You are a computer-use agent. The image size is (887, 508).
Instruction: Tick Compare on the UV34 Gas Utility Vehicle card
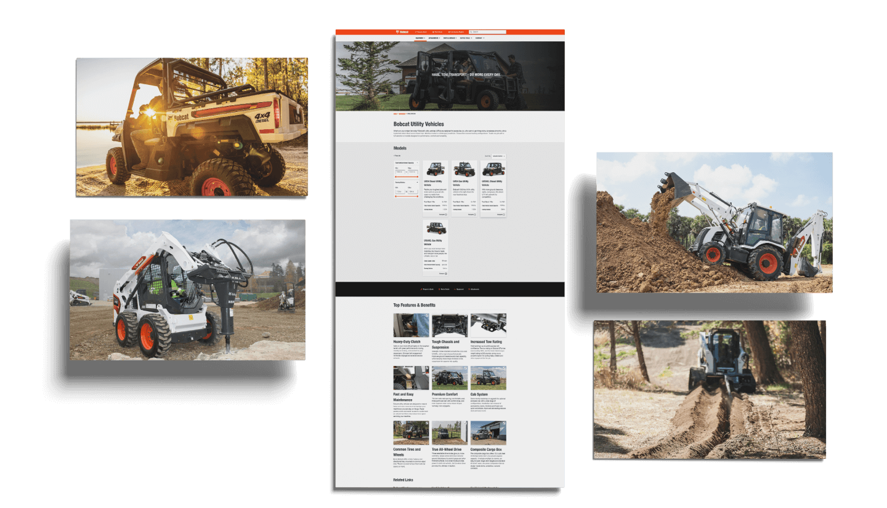(x=475, y=214)
